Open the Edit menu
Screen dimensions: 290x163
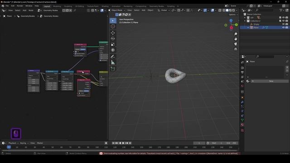coord(13,6)
